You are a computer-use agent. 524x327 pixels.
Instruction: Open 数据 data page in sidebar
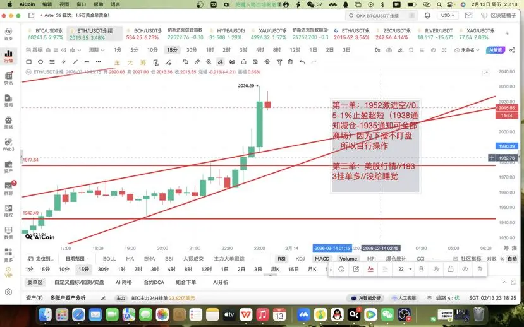pos(8,233)
